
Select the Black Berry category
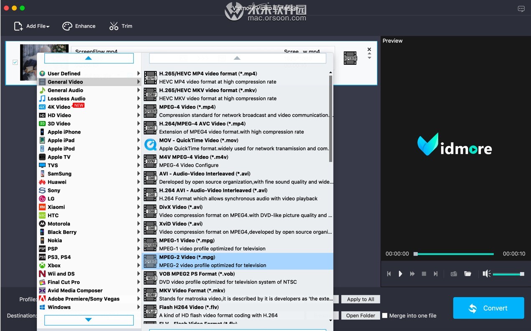tap(89, 232)
